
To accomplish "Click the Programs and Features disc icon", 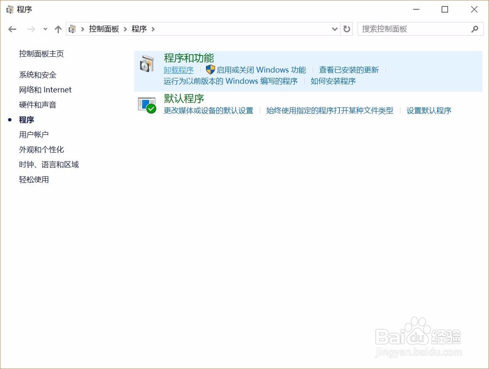I will [147, 63].
